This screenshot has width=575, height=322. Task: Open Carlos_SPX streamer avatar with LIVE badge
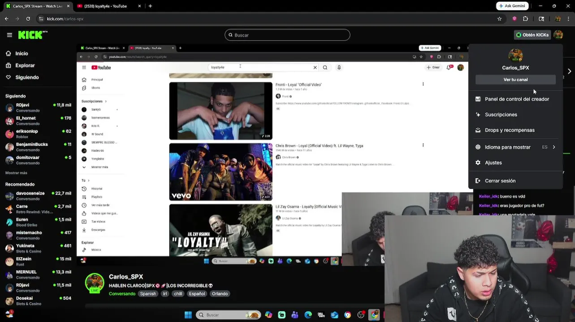point(95,283)
